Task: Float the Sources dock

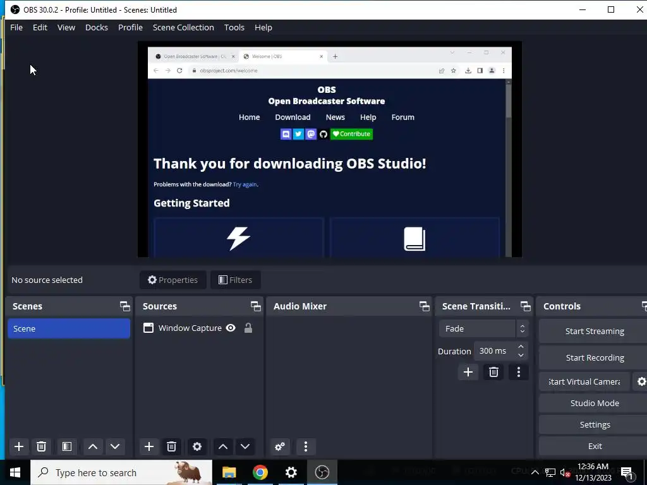Action: (x=255, y=306)
